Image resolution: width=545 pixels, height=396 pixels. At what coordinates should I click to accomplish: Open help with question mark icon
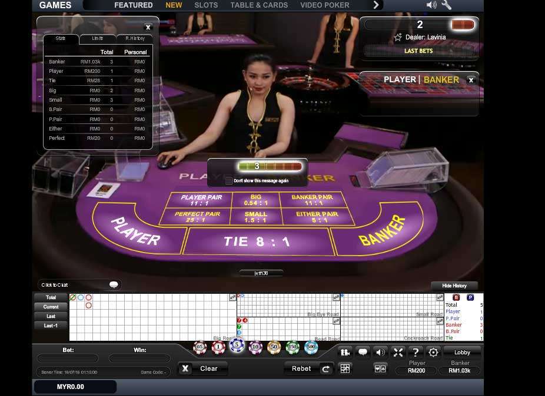point(416,353)
